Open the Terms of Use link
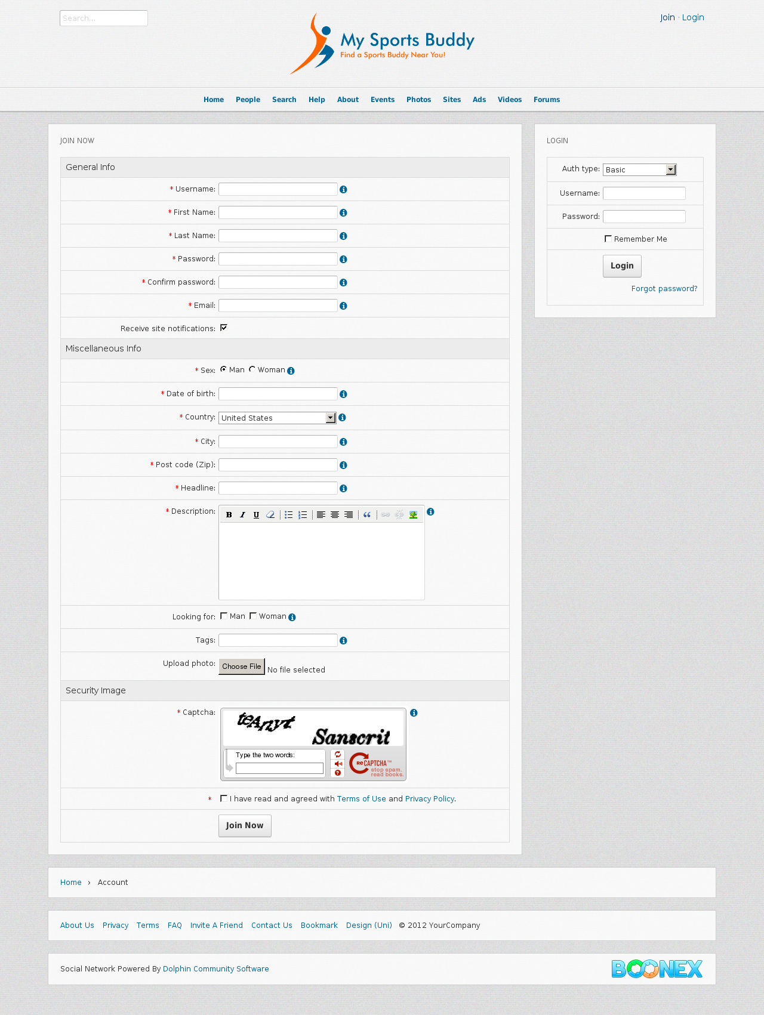764x1015 pixels. coord(362,799)
